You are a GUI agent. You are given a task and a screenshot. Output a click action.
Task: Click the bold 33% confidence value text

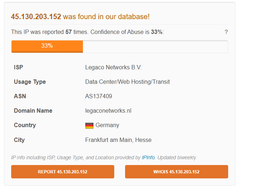(x=156, y=32)
